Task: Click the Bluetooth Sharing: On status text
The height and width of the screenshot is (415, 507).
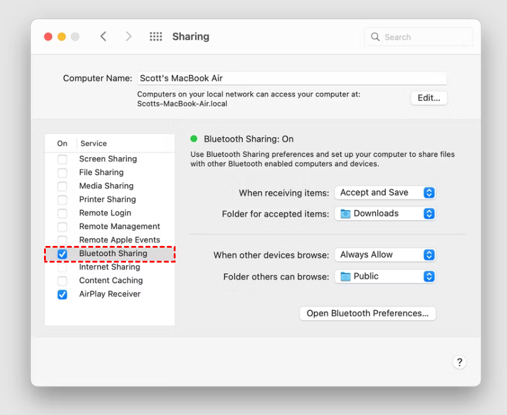Action: pyautogui.click(x=249, y=139)
